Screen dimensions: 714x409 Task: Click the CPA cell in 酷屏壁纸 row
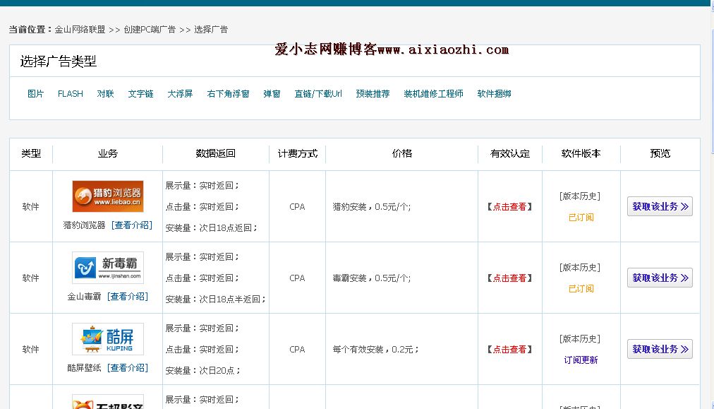point(297,349)
